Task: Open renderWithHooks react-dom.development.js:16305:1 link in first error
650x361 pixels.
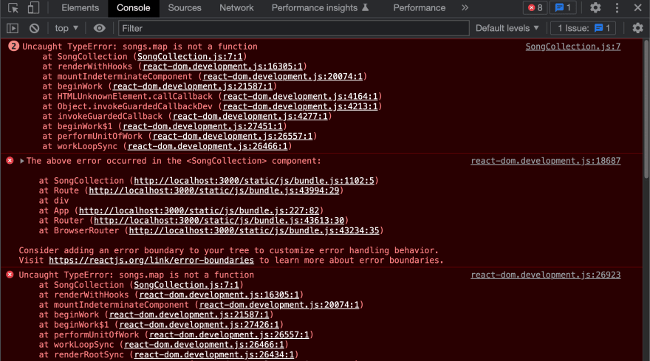Action: [222, 66]
